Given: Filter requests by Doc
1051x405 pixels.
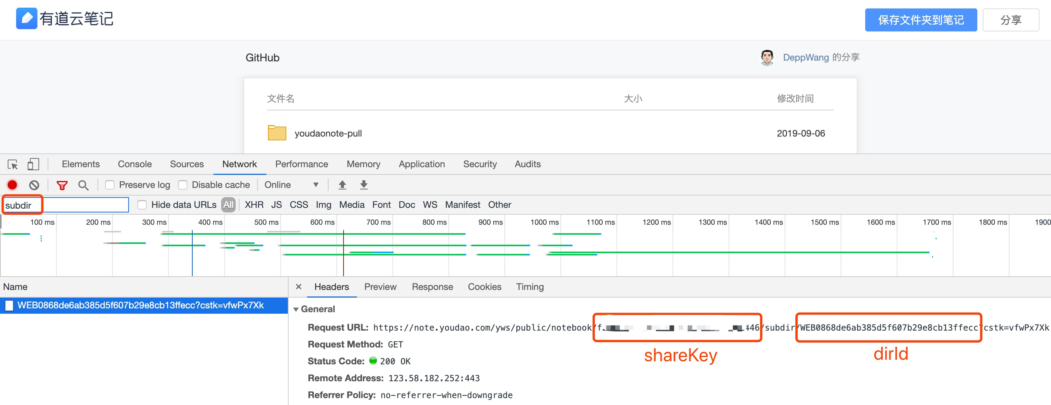Looking at the screenshot, I should click(x=407, y=205).
